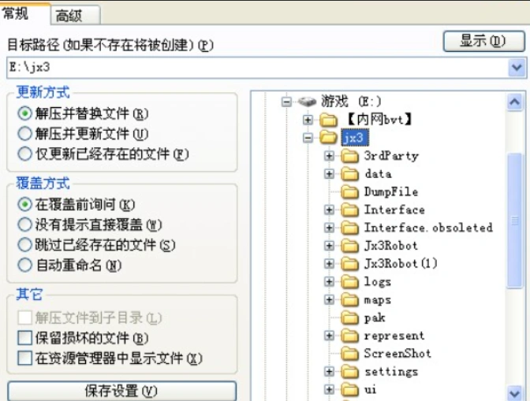
Task: Click the 【内网bvt】 folder icon
Action: coord(330,120)
